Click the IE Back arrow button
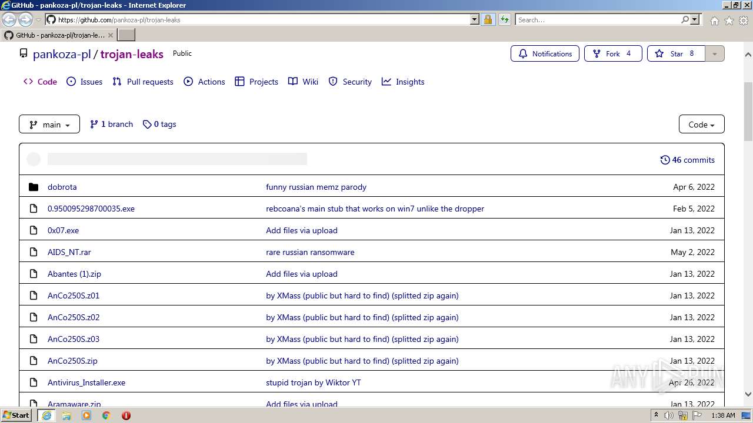Screen dimensions: 753x423 coord(9,19)
